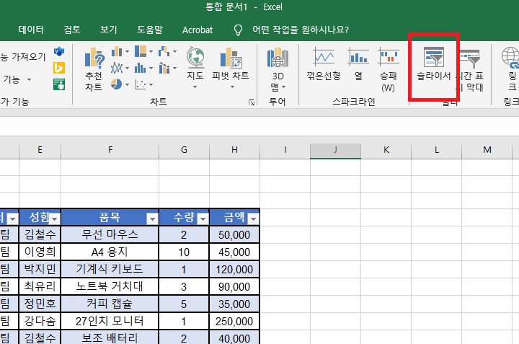
Task: Expand the column chart dropdown arrow
Action: [127, 52]
